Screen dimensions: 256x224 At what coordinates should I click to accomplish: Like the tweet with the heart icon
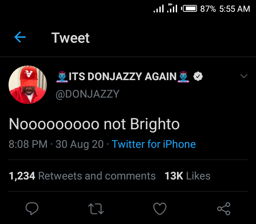pyautogui.click(x=160, y=209)
